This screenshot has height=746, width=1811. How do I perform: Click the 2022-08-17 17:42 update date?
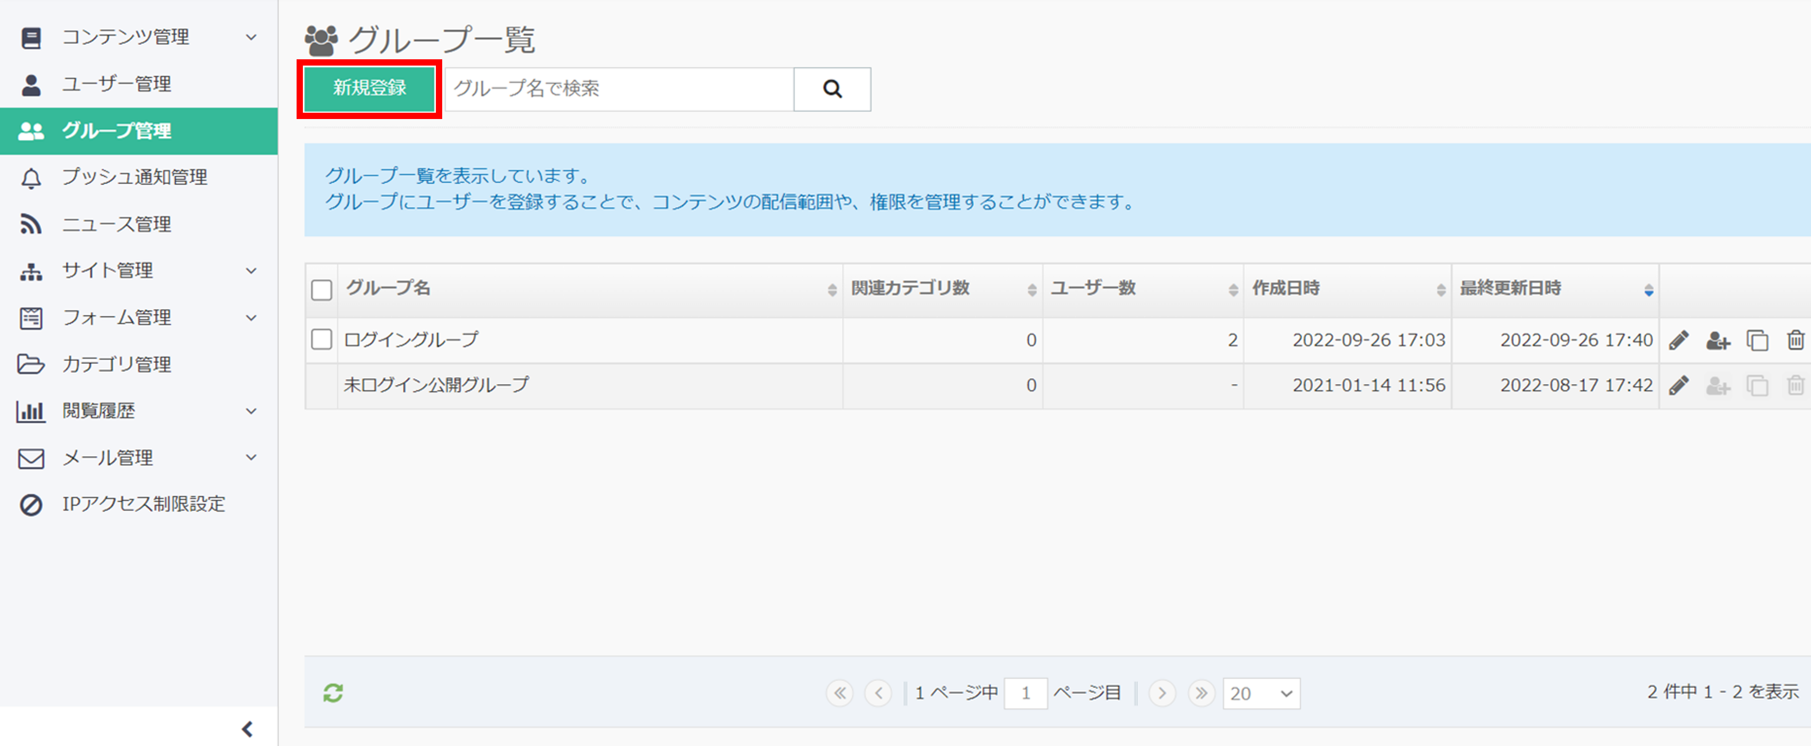point(1576,385)
